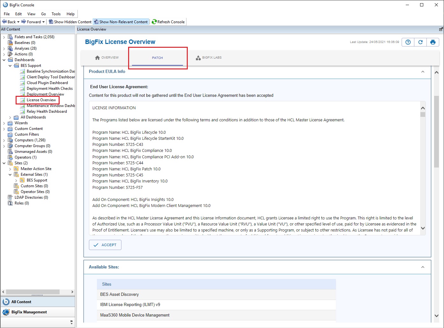Open the Forward history dropdown arrow
The image size is (444, 328).
tap(43, 22)
